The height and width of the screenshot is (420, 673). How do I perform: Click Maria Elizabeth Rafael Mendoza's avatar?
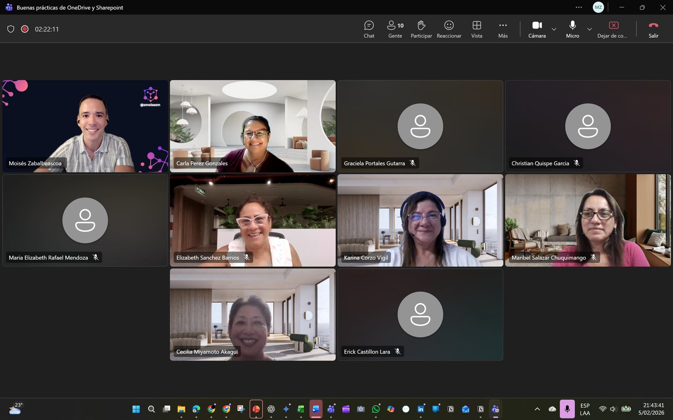(85, 221)
